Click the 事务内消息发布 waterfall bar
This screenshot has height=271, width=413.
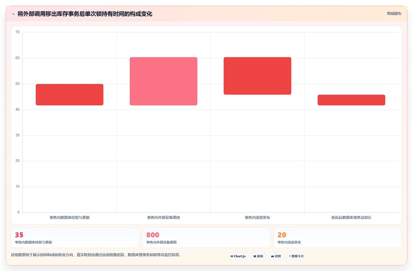tap(257, 76)
